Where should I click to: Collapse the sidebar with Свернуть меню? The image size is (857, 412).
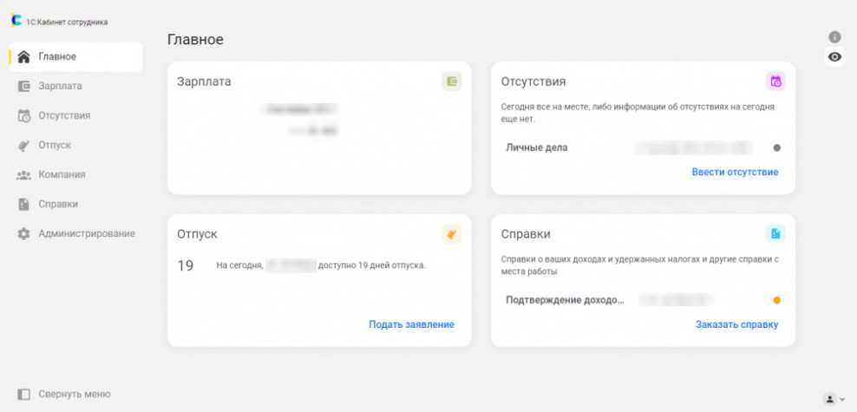tap(64, 394)
